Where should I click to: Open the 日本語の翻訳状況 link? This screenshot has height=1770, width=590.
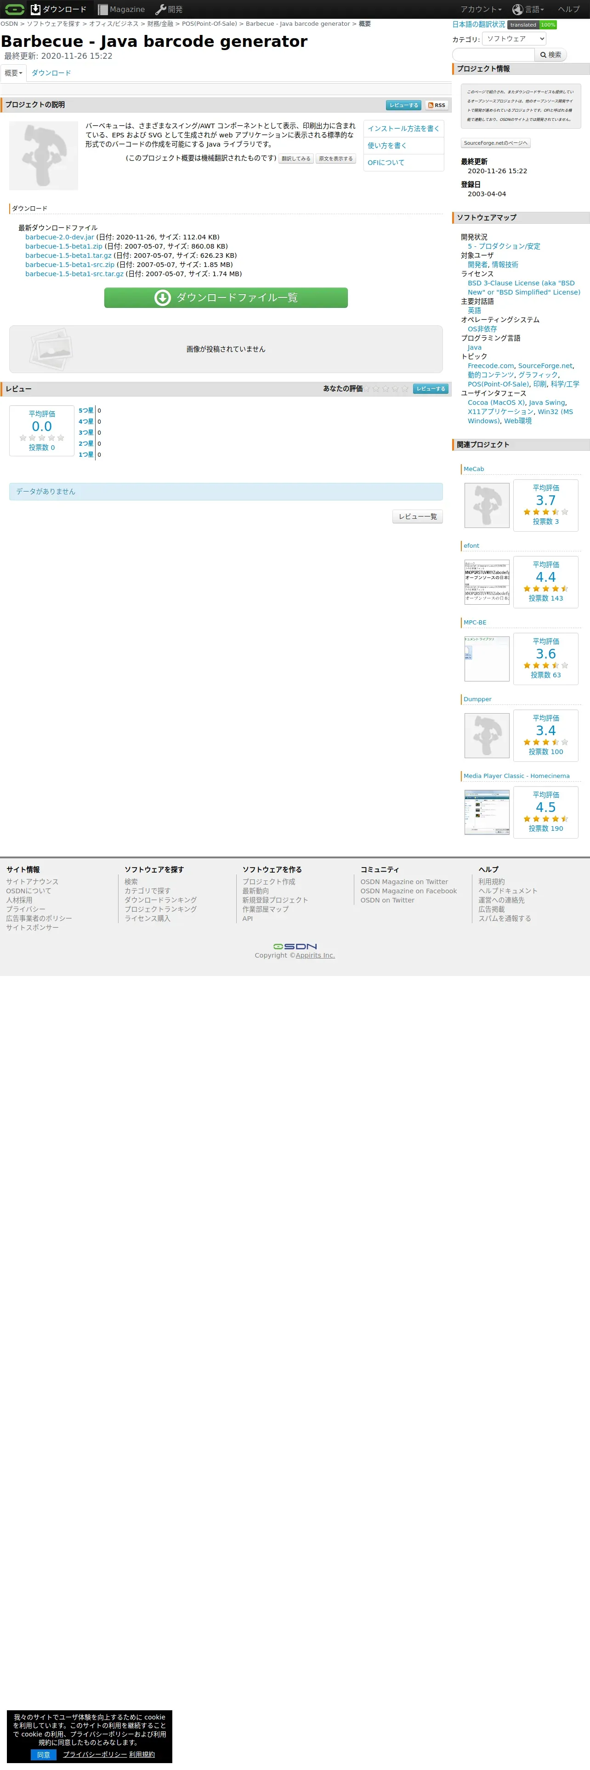point(479,25)
